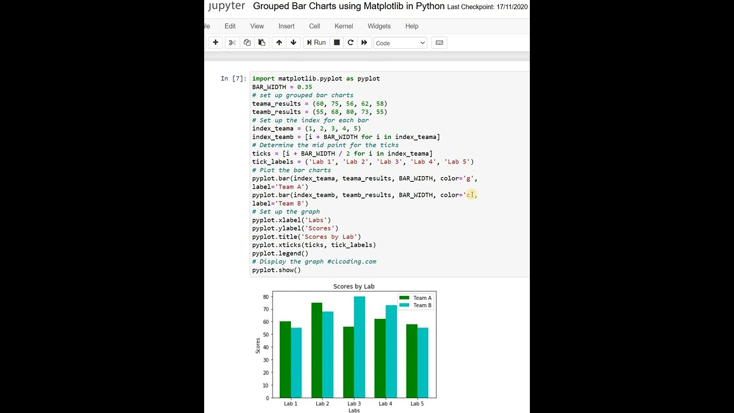Select the cell via In [7] prompt
The width and height of the screenshot is (734, 413).
(233, 79)
